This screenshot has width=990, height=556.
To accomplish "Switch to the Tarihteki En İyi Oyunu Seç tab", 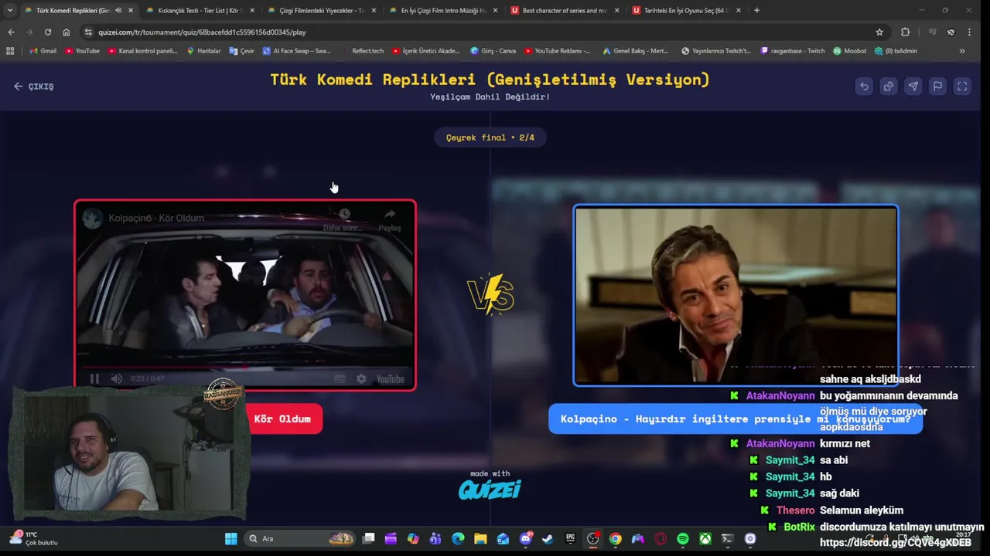I will click(x=685, y=10).
